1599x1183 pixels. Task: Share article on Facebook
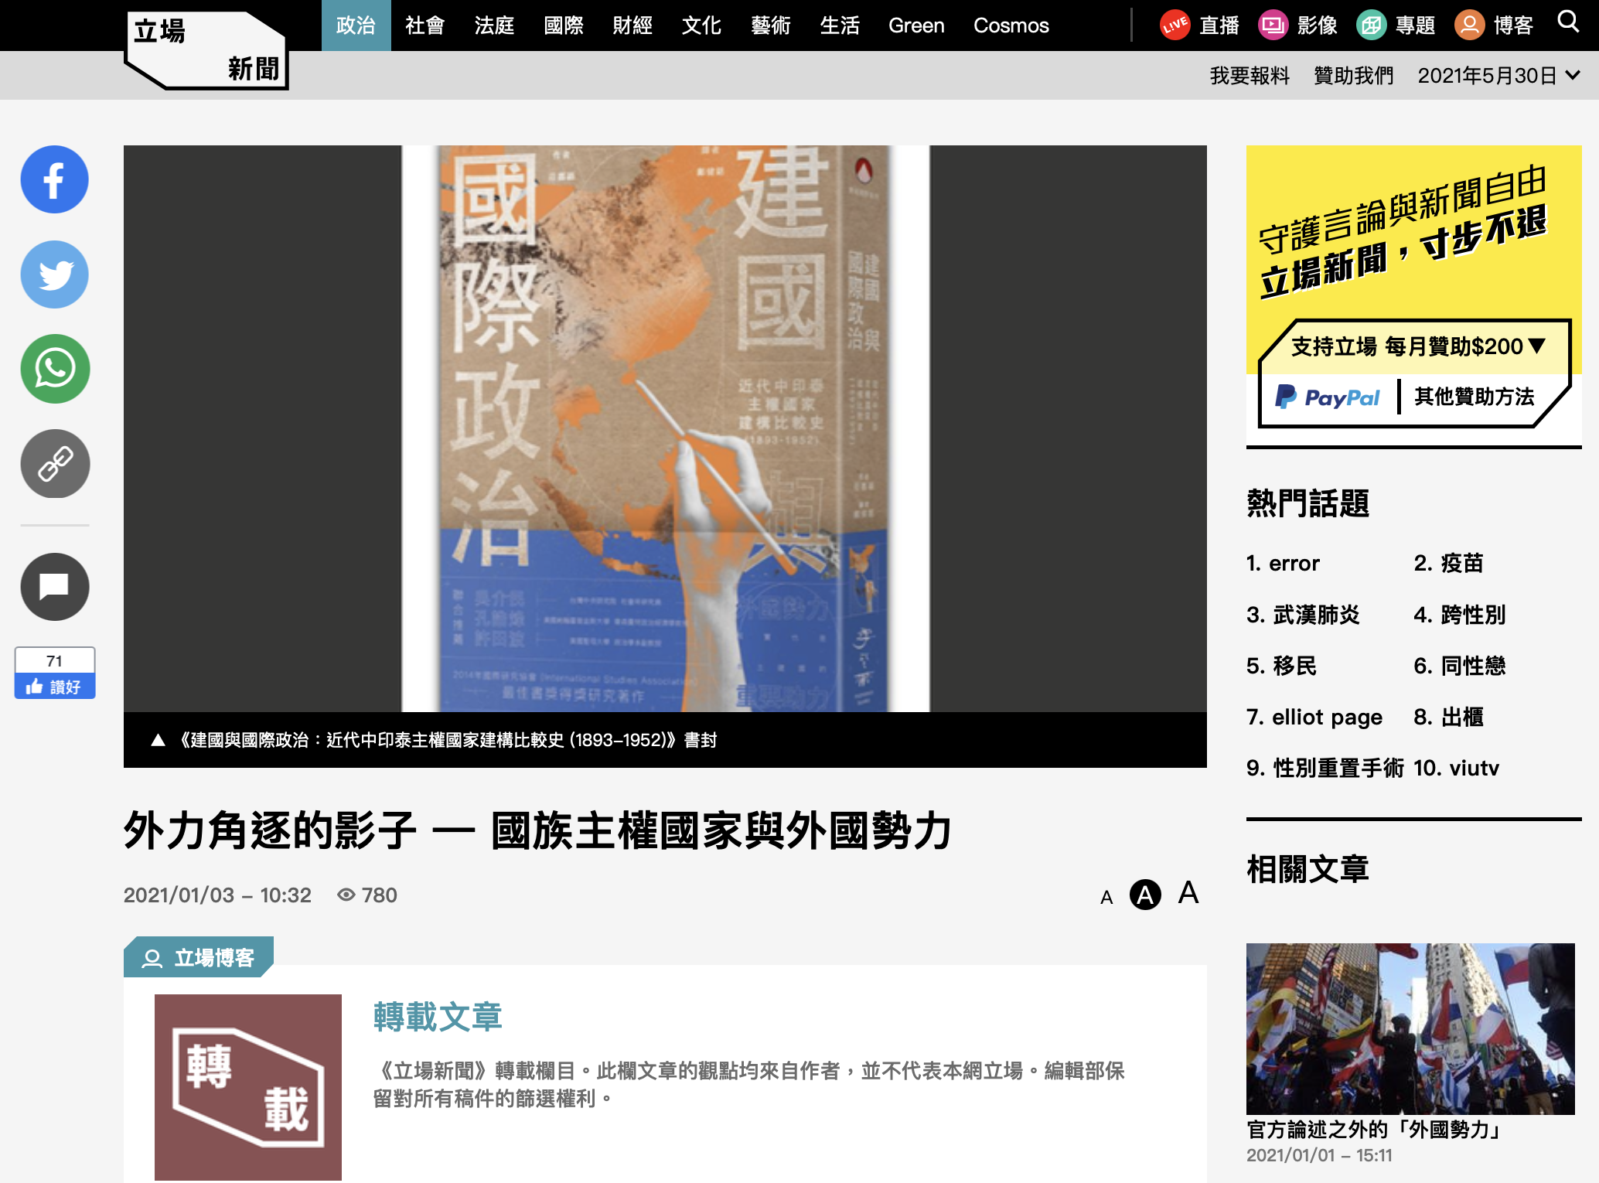tap(55, 179)
